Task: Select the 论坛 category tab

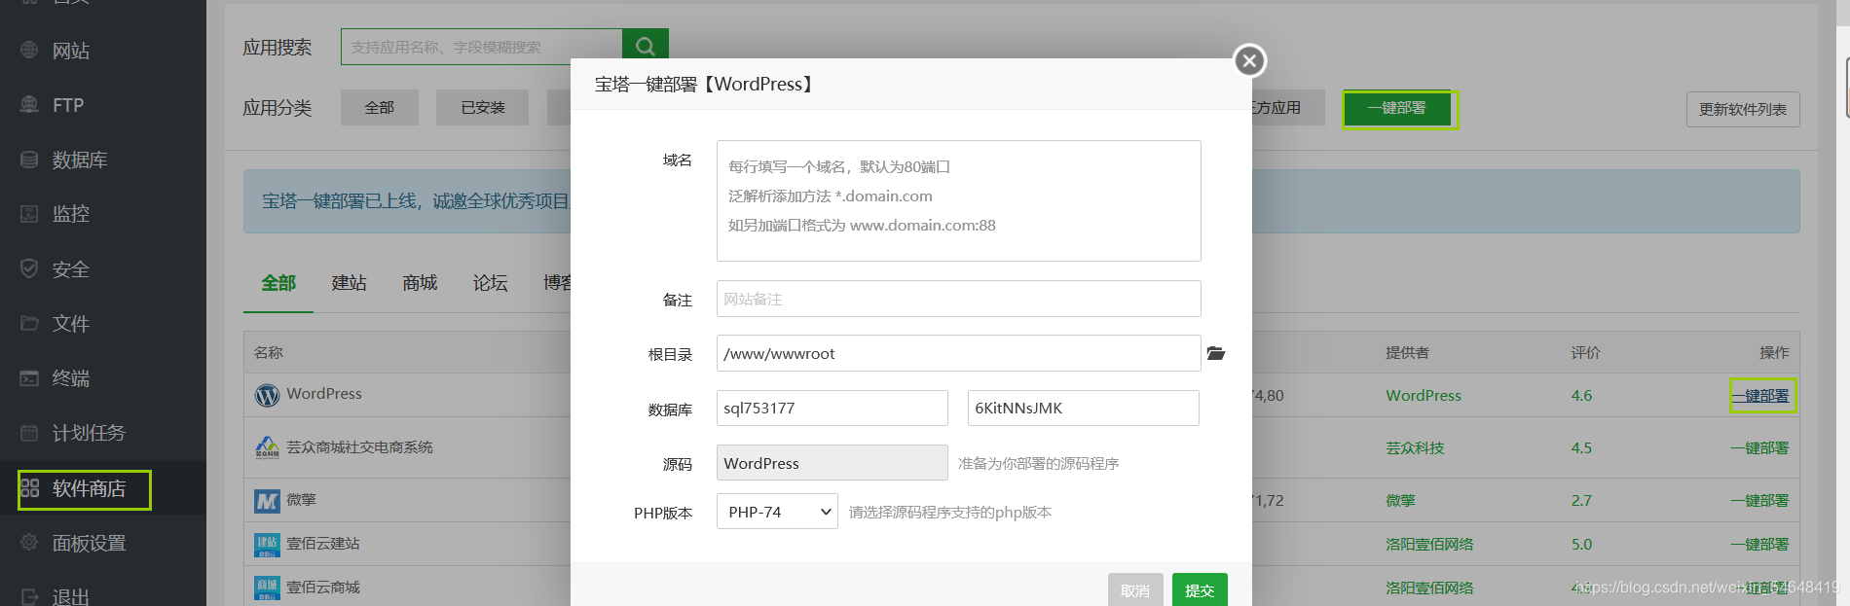Action: [x=491, y=283]
